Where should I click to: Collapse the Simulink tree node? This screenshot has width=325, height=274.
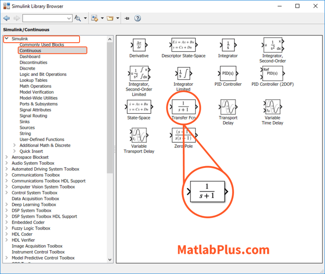pyautogui.click(x=7, y=39)
